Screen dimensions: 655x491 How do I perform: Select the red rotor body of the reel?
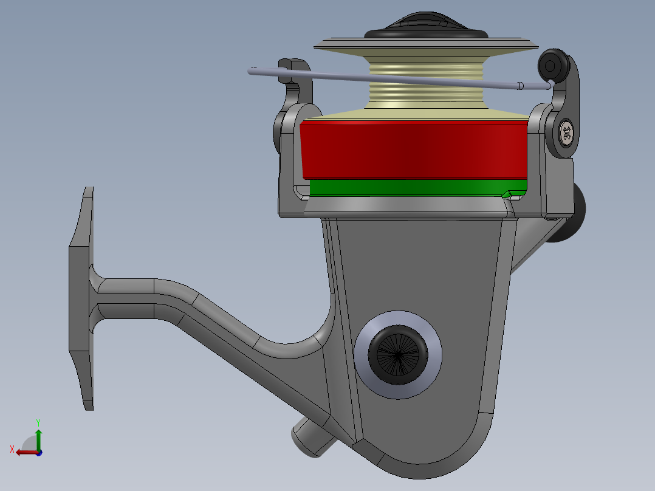pyautogui.click(x=413, y=149)
